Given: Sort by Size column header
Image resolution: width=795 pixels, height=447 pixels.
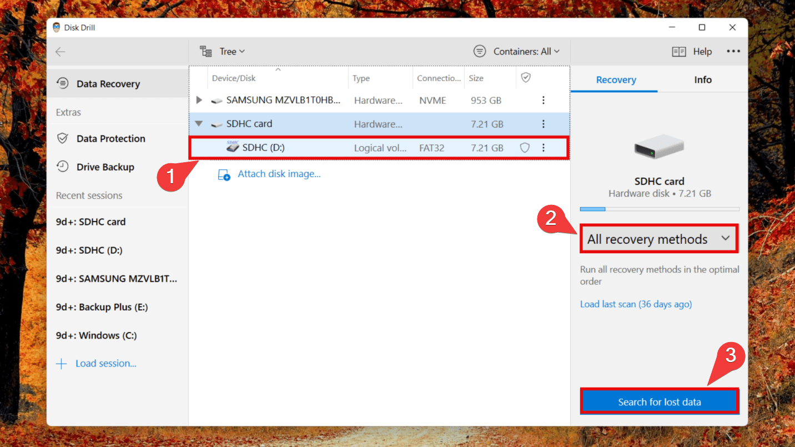Looking at the screenshot, I should (x=490, y=78).
